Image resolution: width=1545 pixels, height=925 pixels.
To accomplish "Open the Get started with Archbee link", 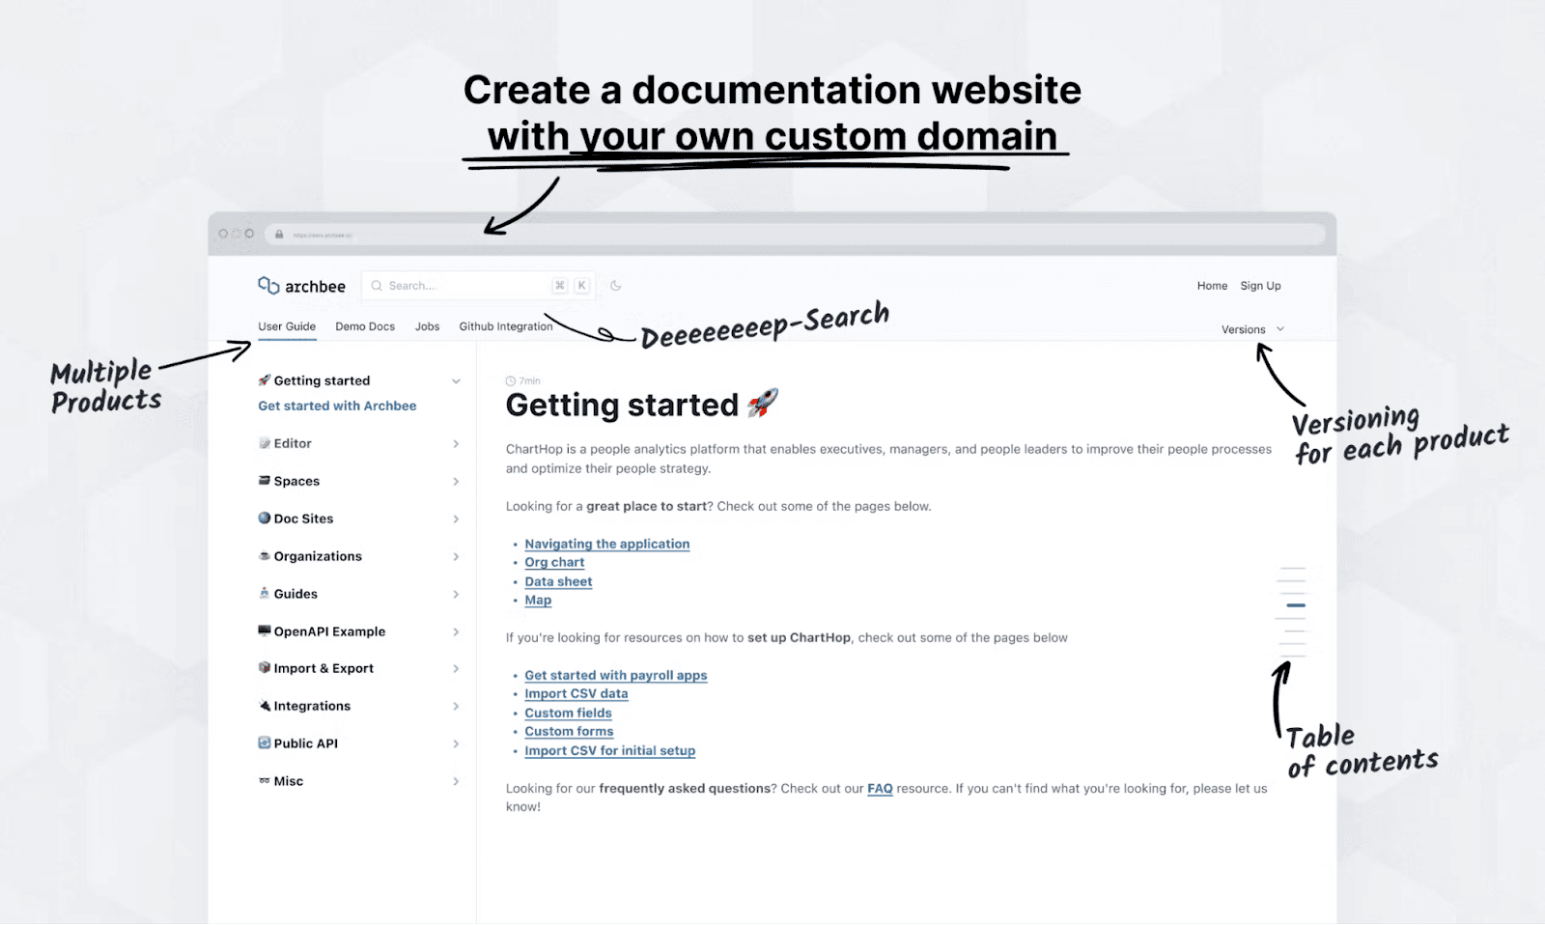I will (336, 406).
